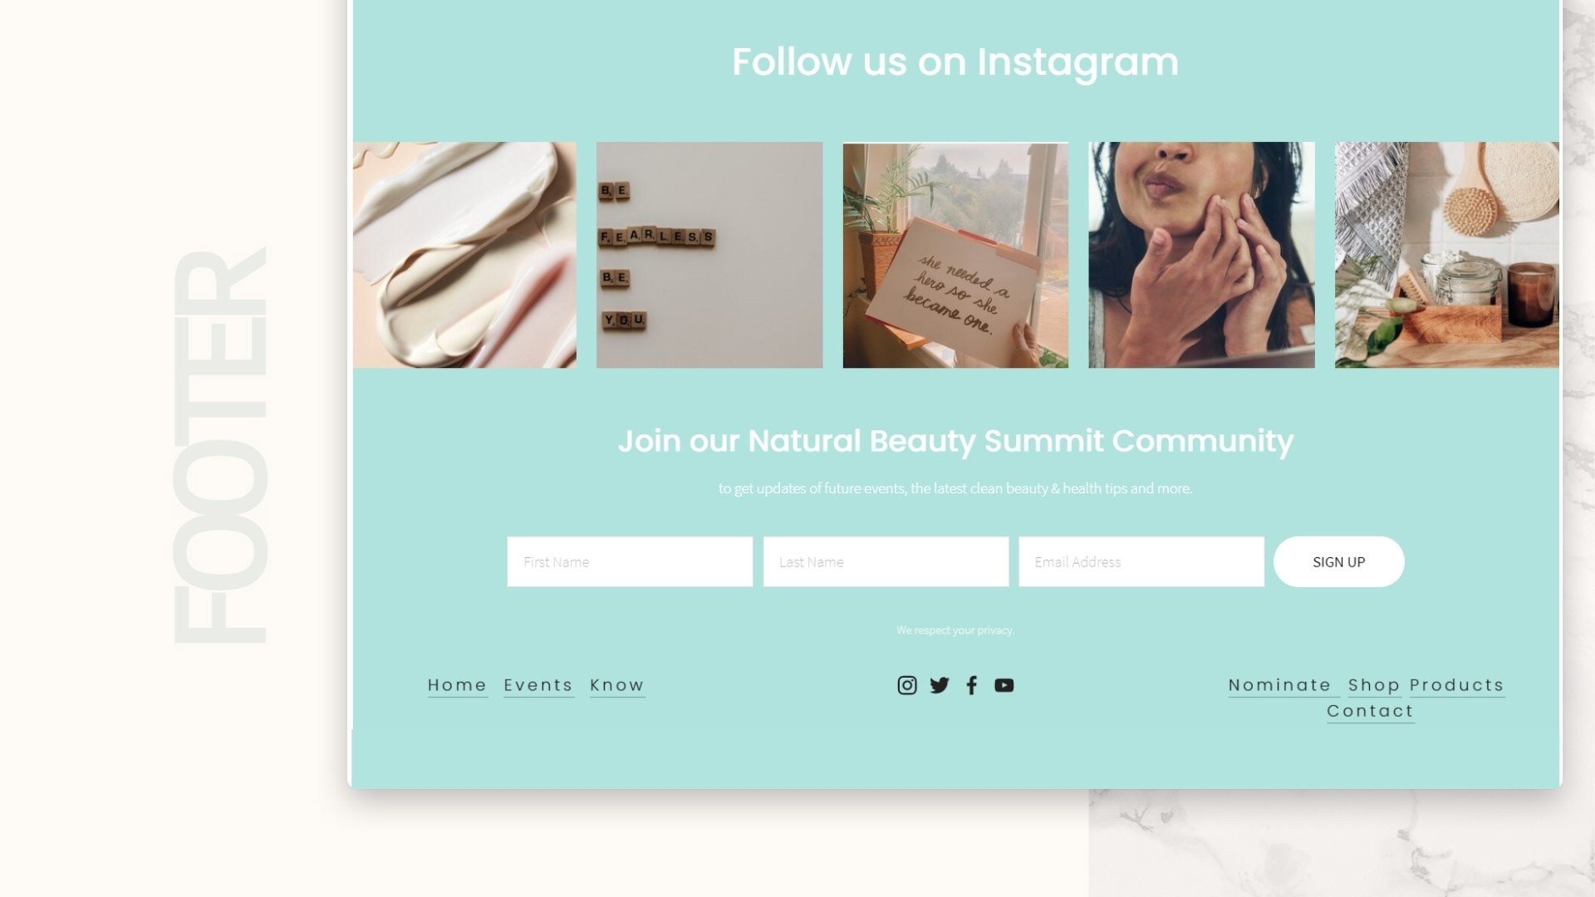Focus the First Name field
Image resolution: width=1595 pixels, height=897 pixels.
click(x=630, y=561)
